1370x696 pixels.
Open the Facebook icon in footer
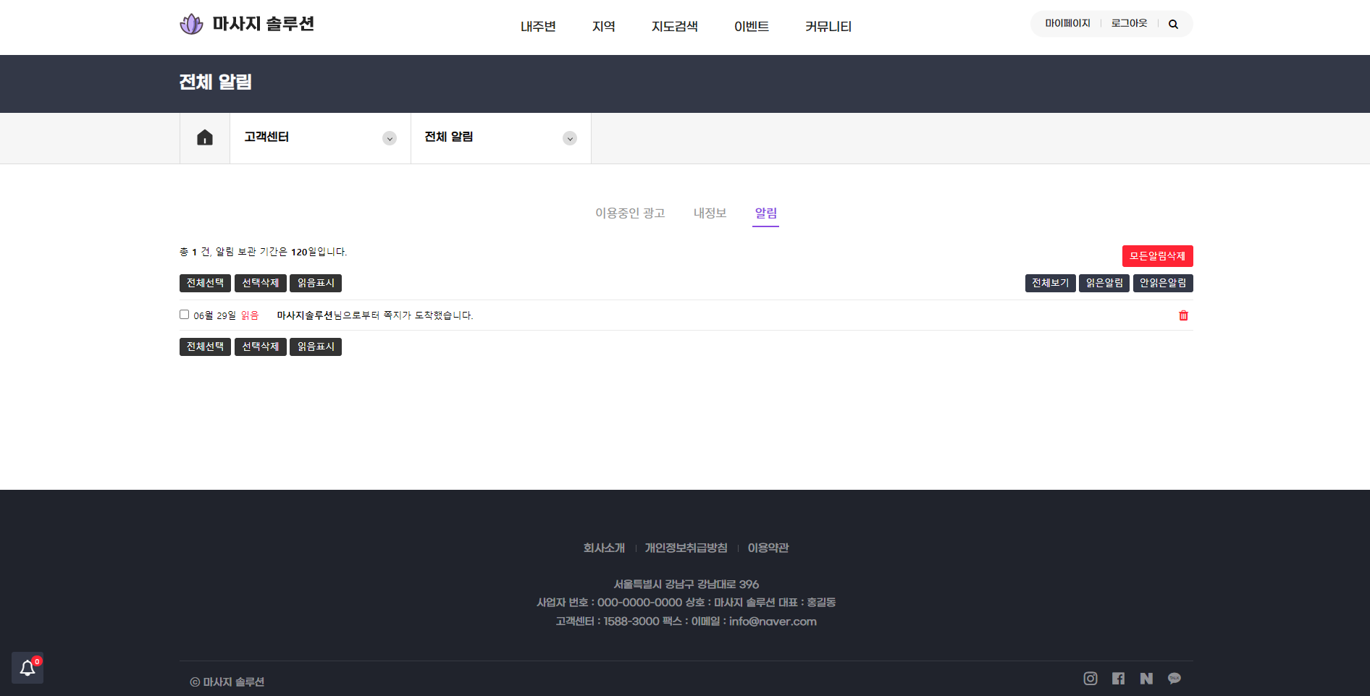coord(1119,679)
